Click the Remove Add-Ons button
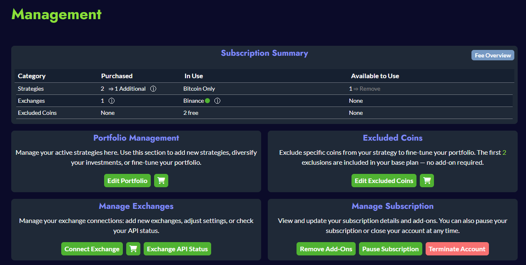 [326, 249]
